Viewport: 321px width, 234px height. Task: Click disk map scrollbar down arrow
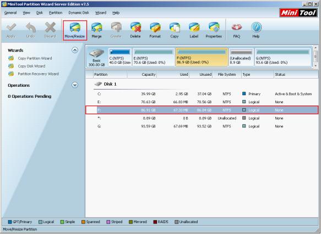click(315, 66)
